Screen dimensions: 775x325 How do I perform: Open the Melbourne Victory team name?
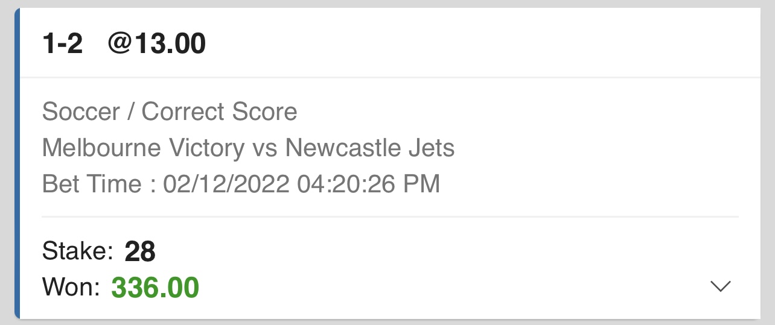[143, 148]
